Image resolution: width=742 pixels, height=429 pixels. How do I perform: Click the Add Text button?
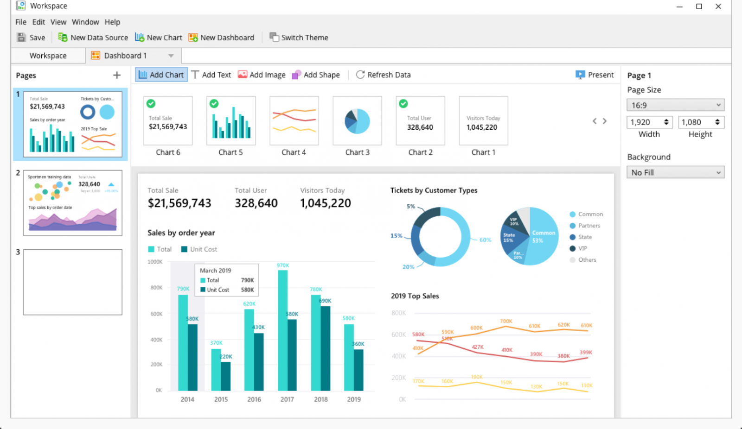point(211,75)
